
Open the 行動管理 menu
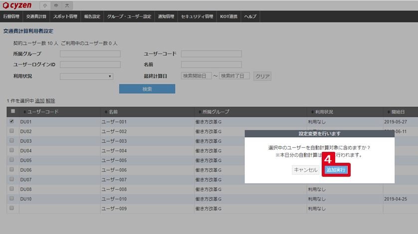coord(11,16)
